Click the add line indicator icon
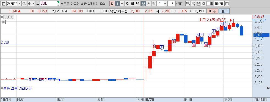270x102 pixels. [x=194, y=4]
